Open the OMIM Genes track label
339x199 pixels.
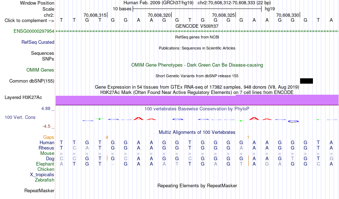[40, 70]
